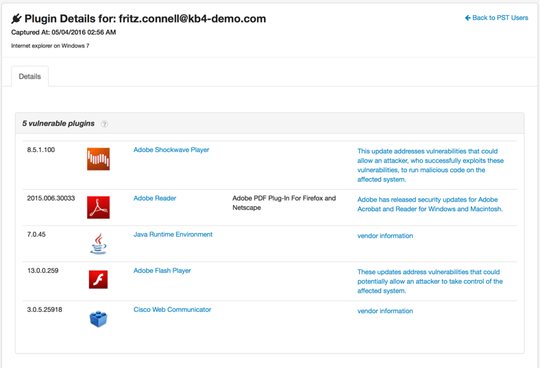
Task: Open the Flash Player vulnerability update description
Action: (x=430, y=281)
